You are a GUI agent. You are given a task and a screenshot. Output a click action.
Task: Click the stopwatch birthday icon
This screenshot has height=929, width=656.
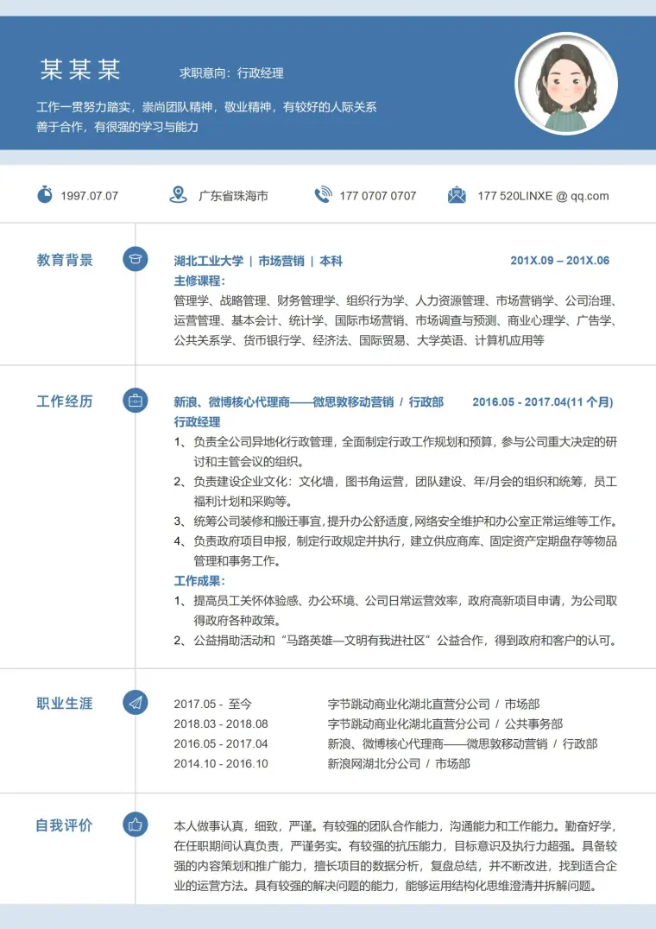tap(44, 194)
